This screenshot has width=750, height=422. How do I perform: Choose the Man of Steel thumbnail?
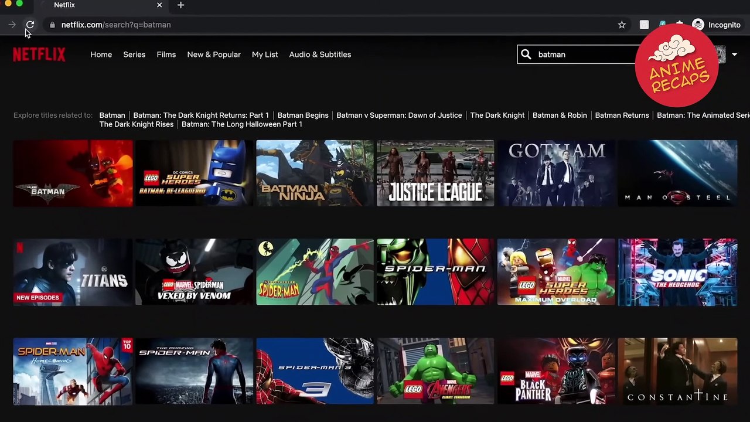point(677,173)
